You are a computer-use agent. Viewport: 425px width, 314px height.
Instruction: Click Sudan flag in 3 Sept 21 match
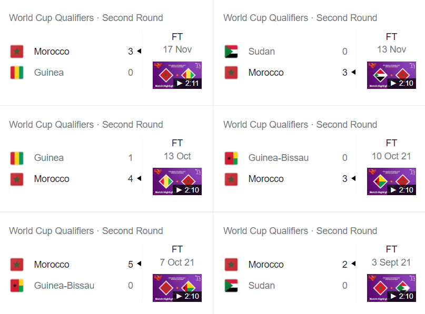click(231, 286)
